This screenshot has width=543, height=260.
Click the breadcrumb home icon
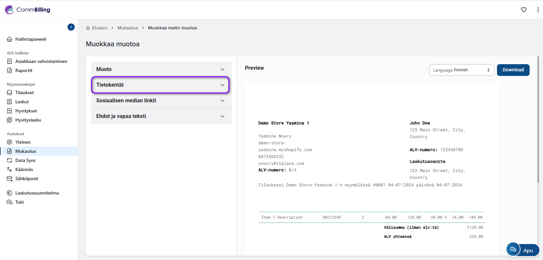pos(88,28)
